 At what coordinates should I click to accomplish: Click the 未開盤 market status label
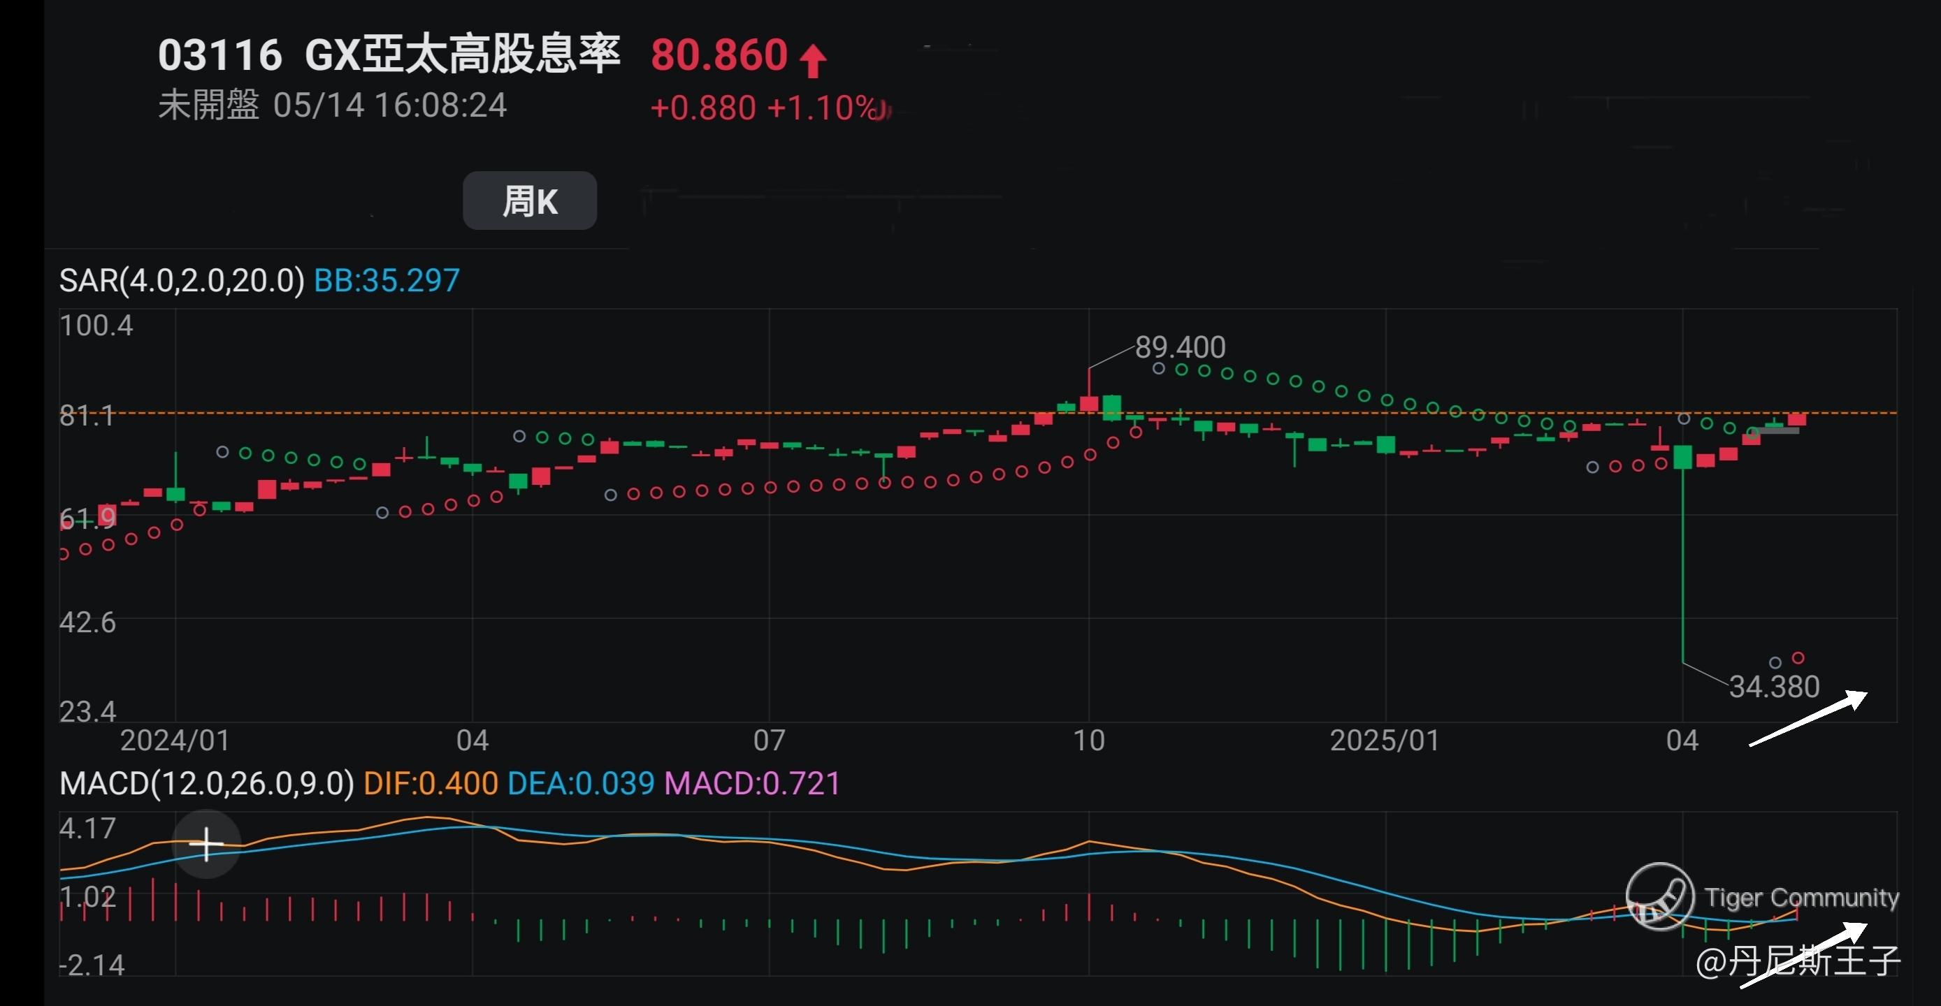[209, 105]
